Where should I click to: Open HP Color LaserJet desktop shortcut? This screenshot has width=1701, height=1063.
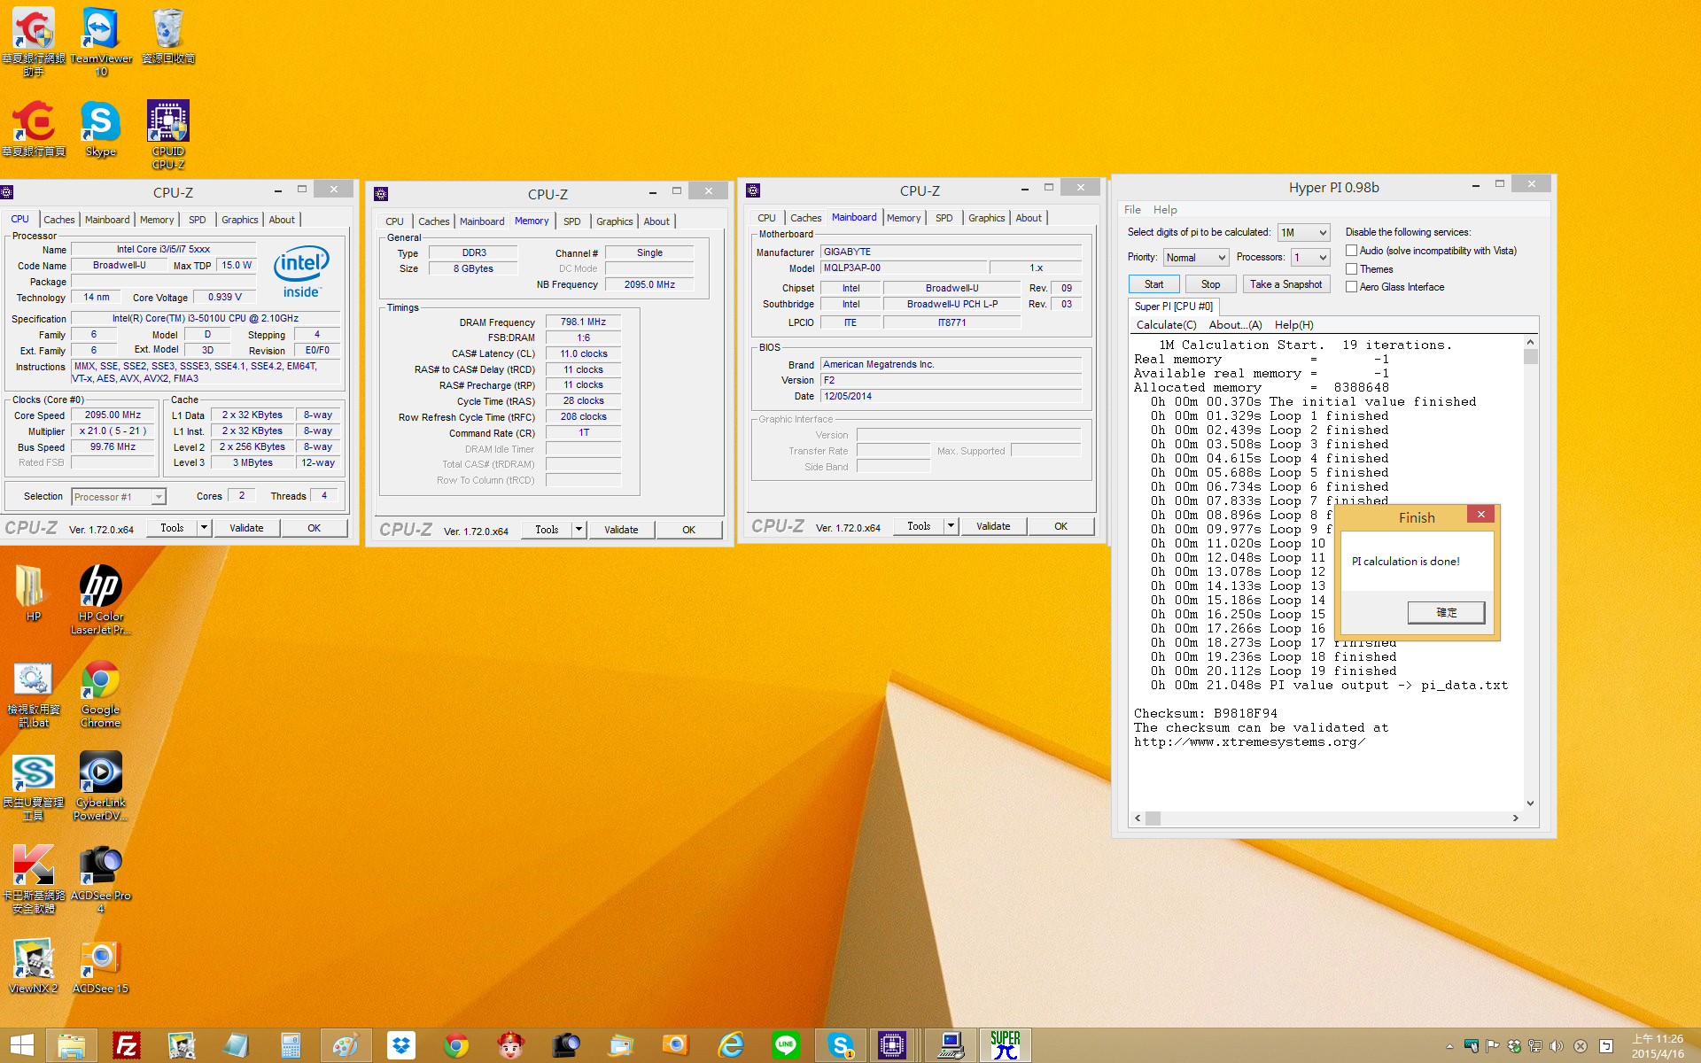coord(101,600)
